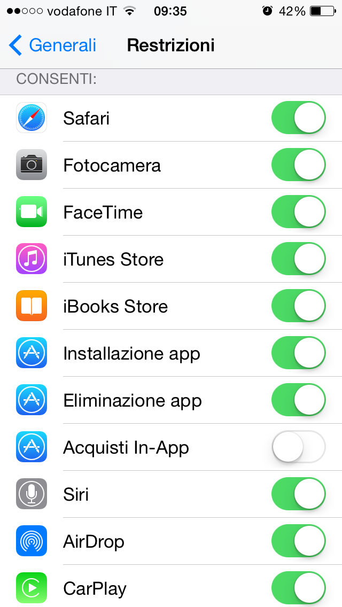The height and width of the screenshot is (607, 342).
Task: Switch off the Siri toggle
Action: (299, 494)
